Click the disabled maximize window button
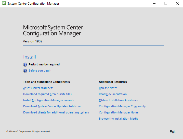This screenshot has width=183, height=139. tap(166, 3)
